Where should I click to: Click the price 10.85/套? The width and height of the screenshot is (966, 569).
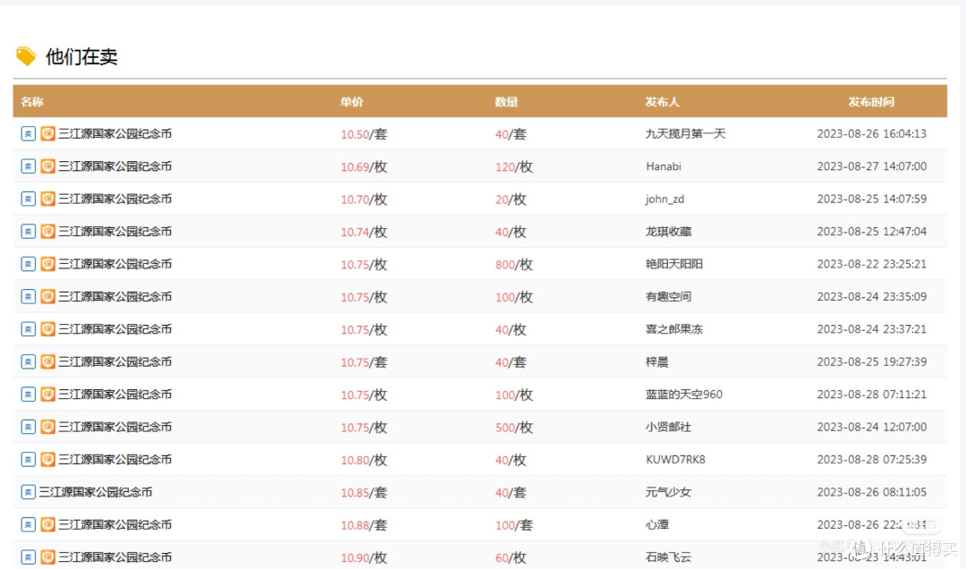(x=364, y=493)
